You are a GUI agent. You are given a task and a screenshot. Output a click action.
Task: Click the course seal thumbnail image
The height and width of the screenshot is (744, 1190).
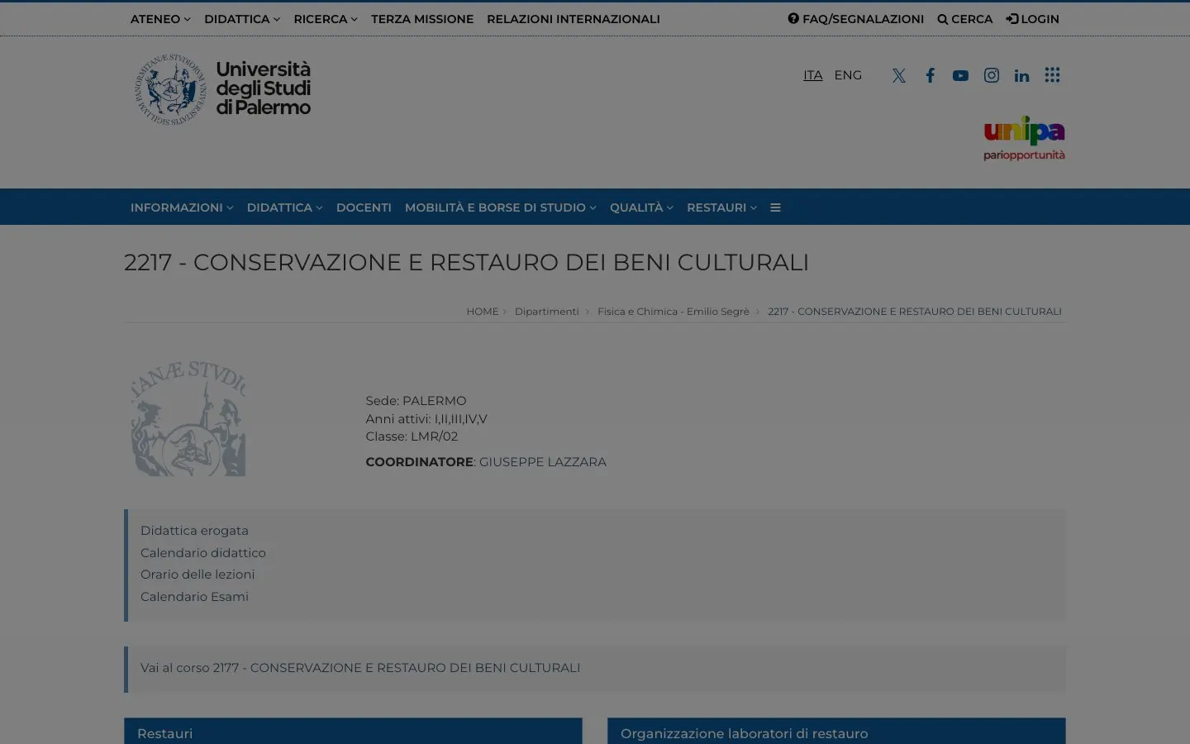[188, 418]
